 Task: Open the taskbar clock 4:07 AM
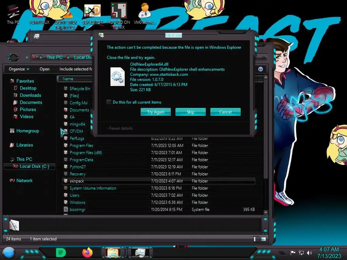coord(329,253)
